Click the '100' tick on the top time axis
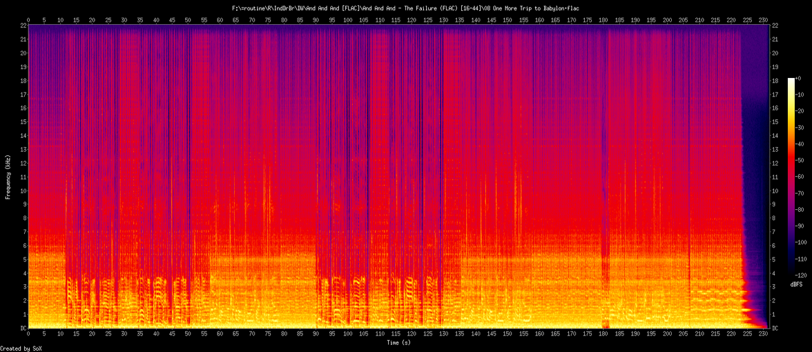This screenshot has width=812, height=352. click(x=348, y=20)
